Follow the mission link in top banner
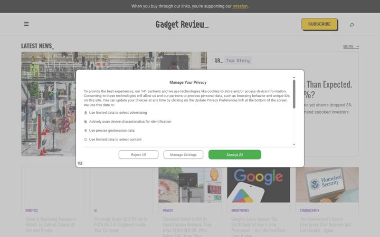380x237 pixels. point(240,6)
